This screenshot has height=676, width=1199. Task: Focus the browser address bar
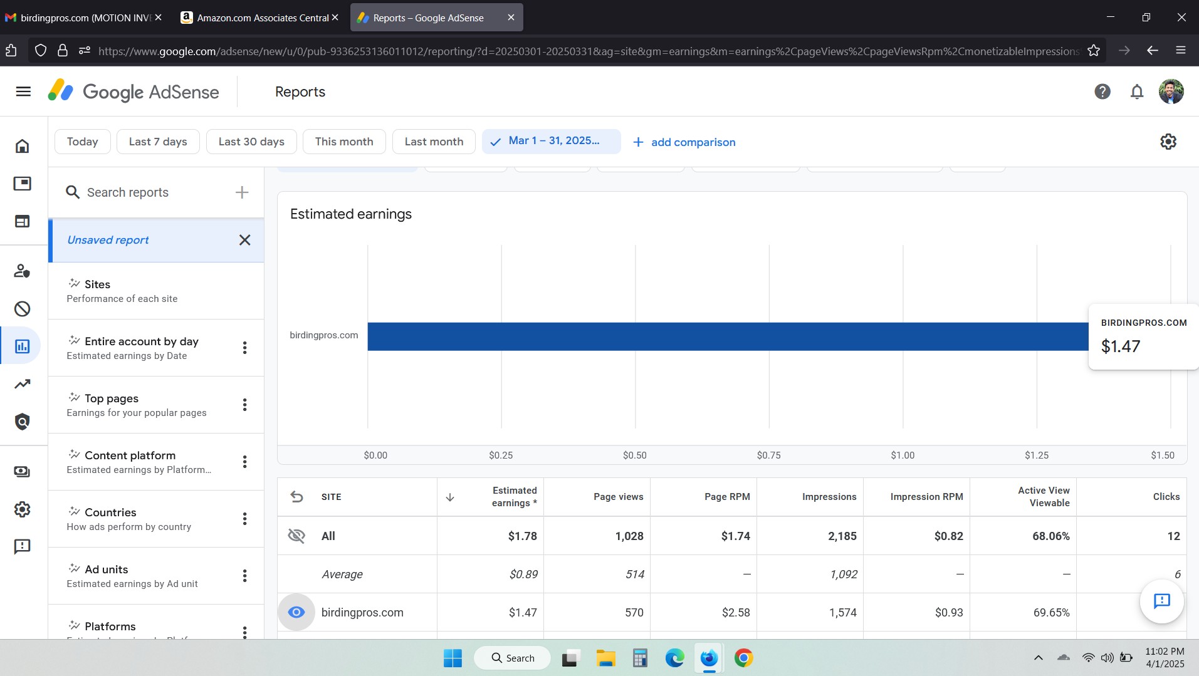point(588,51)
